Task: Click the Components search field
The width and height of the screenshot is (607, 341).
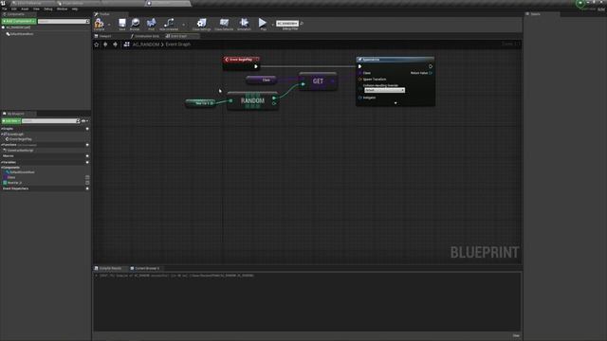Action: pos(64,21)
